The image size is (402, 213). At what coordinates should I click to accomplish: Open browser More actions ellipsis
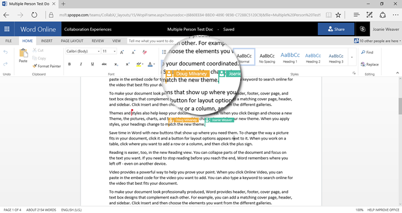[x=395, y=15]
